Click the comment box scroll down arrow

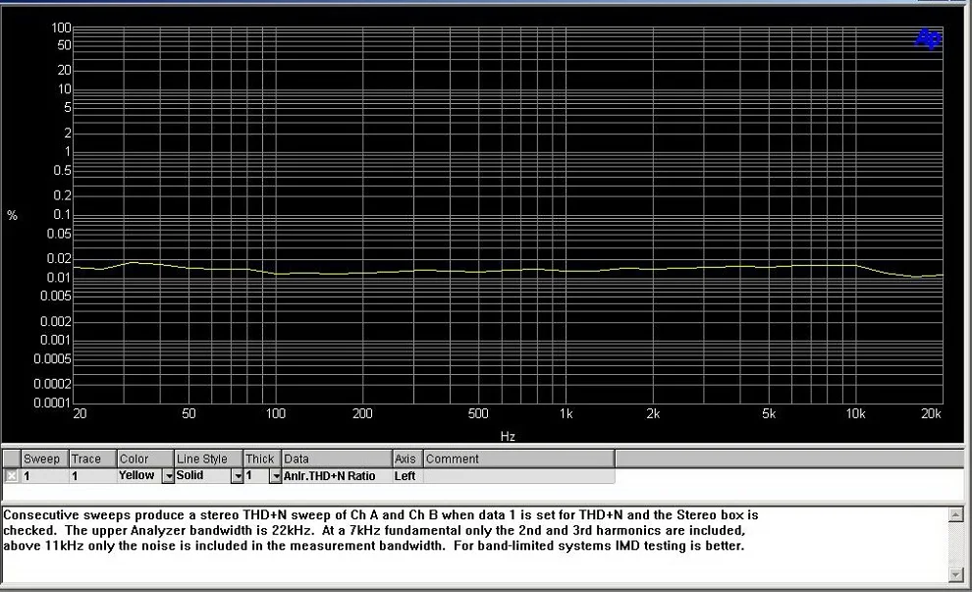(956, 574)
